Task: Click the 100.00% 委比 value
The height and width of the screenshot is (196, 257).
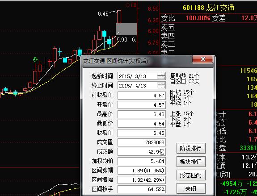Action: click(198, 18)
